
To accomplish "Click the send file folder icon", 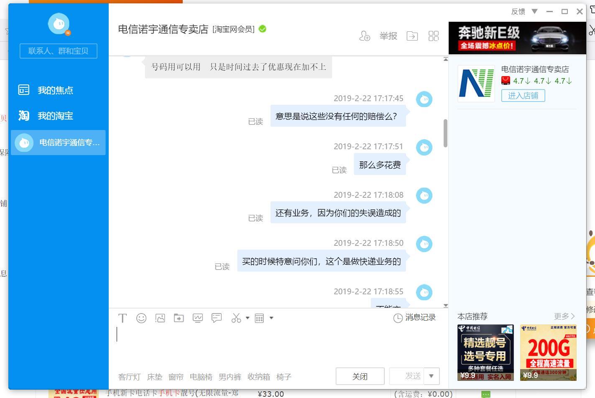I will pos(179,318).
